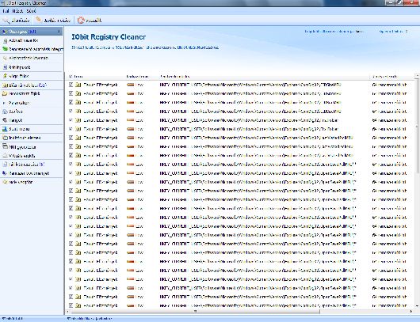The image size is (420, 322).
Task: Click the vertical scrollbar thumb of the results list
Action: [417, 126]
